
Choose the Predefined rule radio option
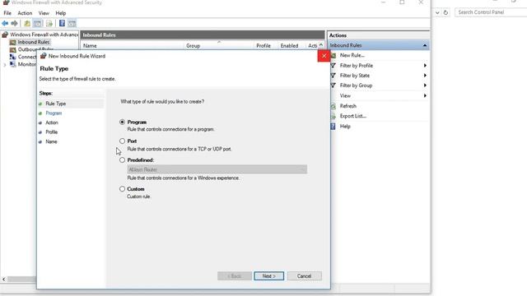(123, 160)
